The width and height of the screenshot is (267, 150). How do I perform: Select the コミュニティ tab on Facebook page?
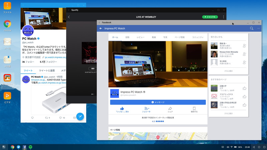[198, 37]
